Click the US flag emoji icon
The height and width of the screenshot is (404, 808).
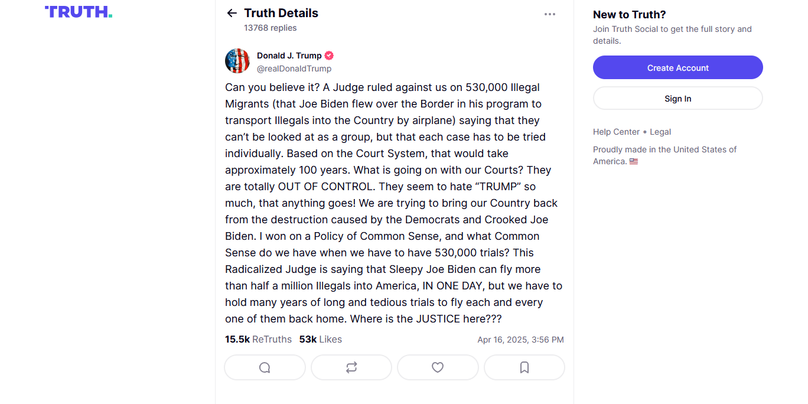click(x=634, y=161)
